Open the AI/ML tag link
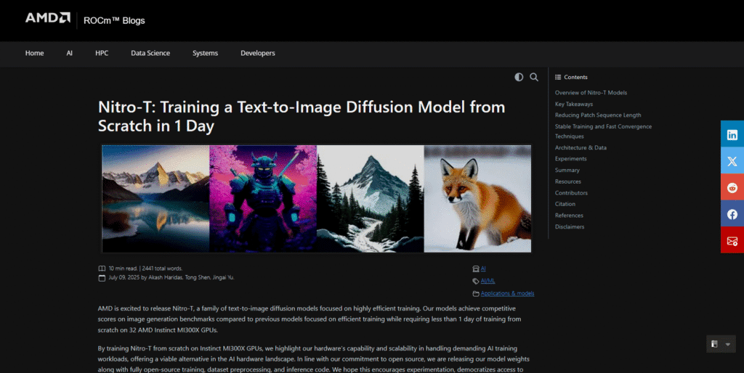 point(488,281)
